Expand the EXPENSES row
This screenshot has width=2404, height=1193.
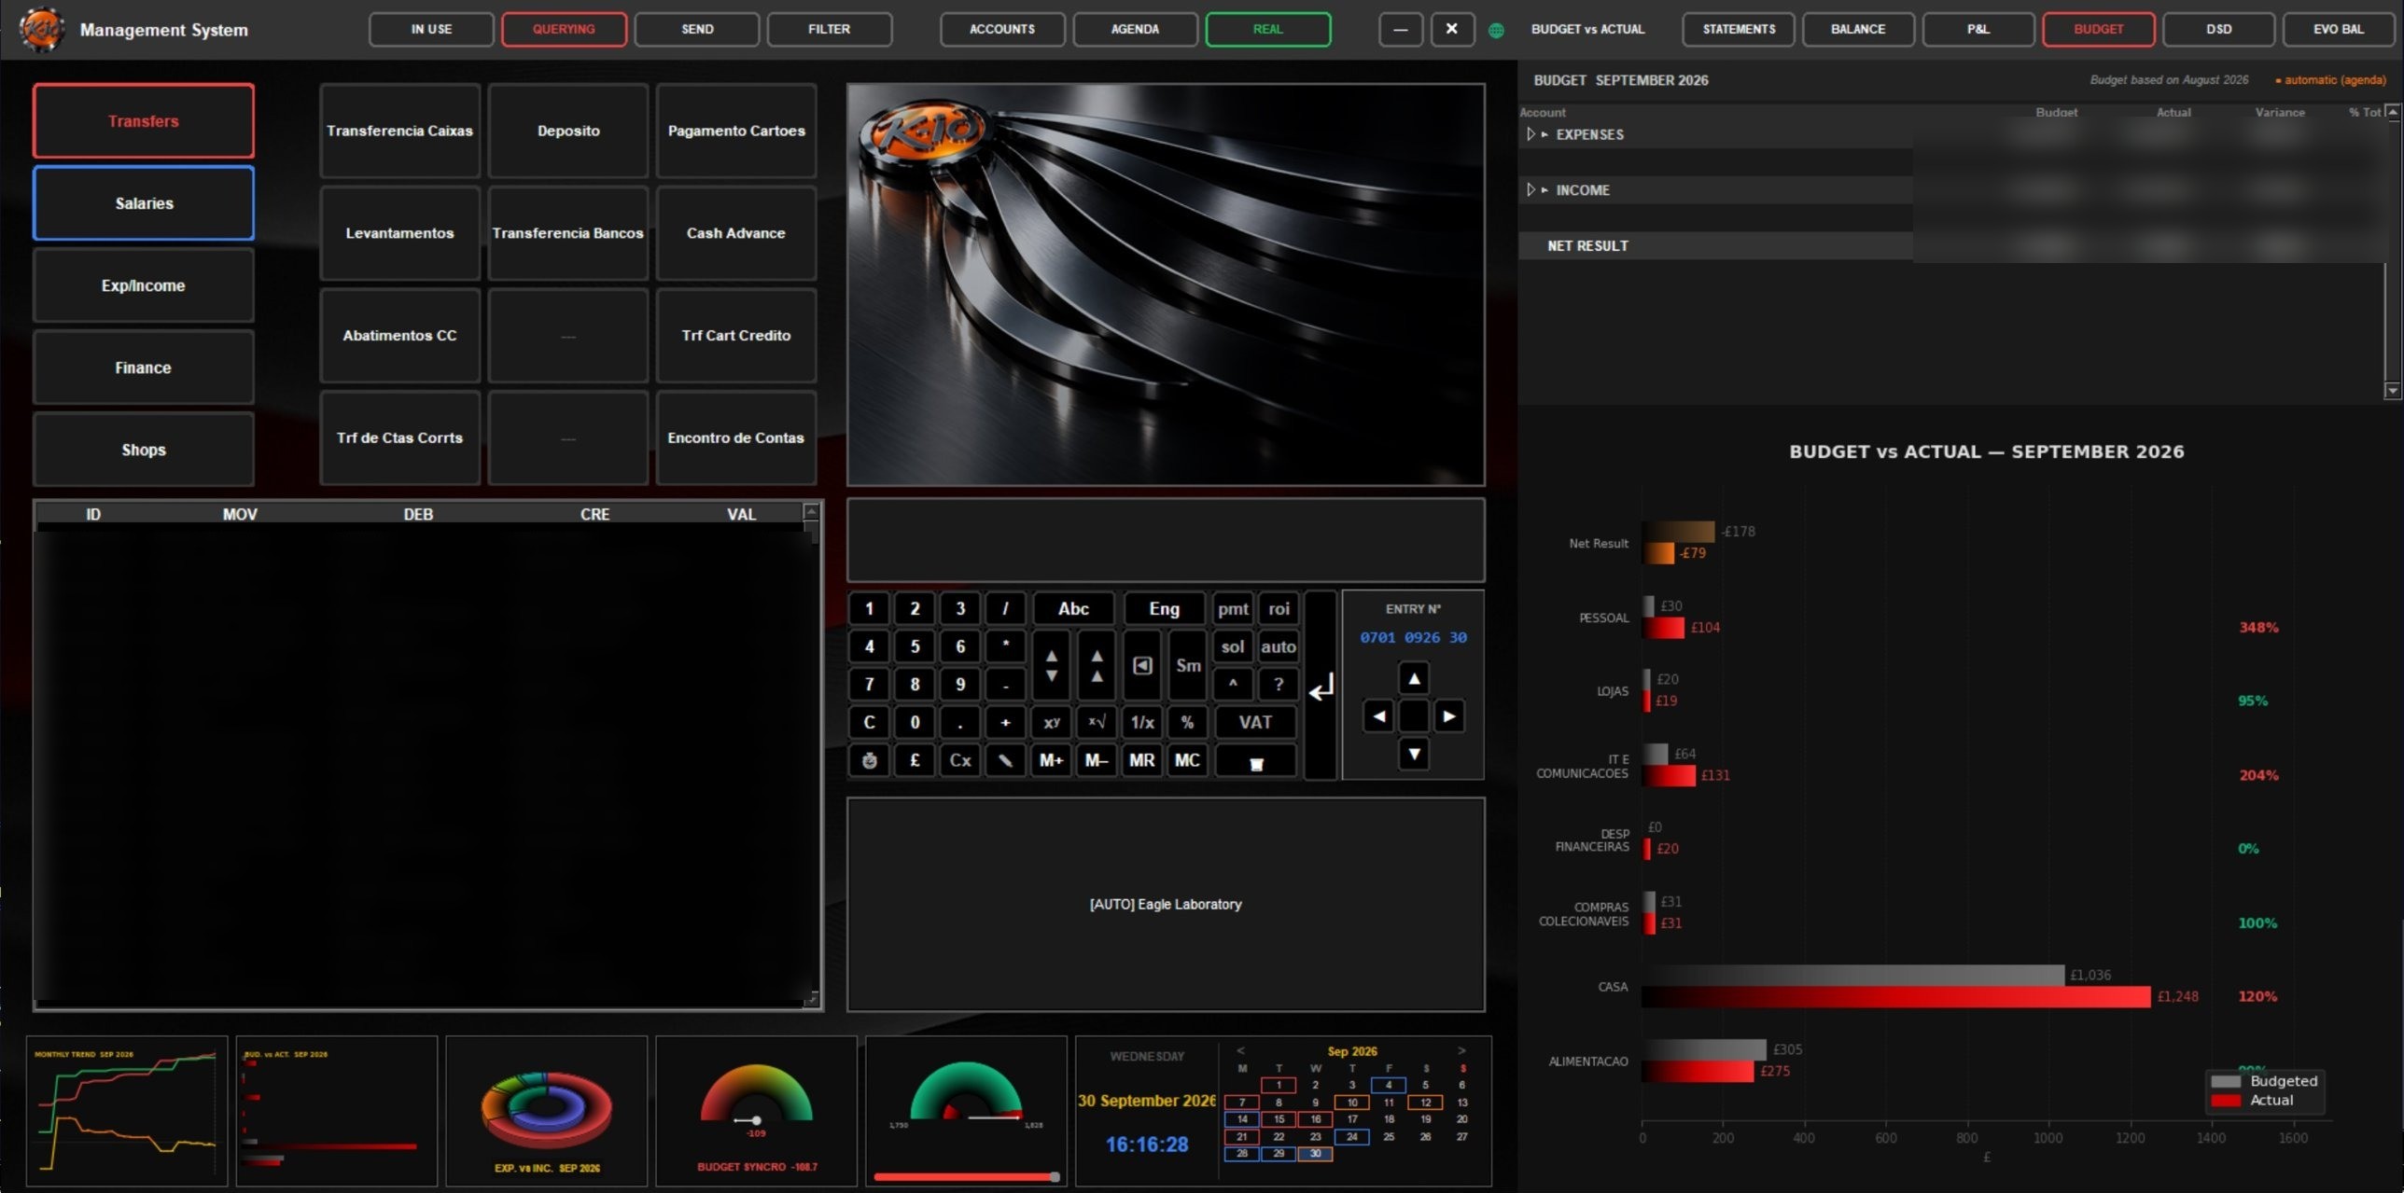click(x=1530, y=134)
